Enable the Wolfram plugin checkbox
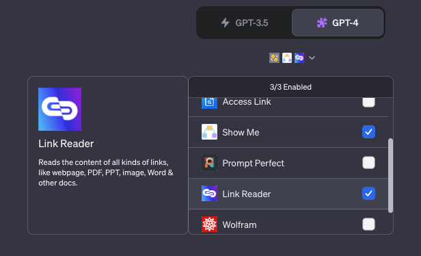 click(368, 224)
